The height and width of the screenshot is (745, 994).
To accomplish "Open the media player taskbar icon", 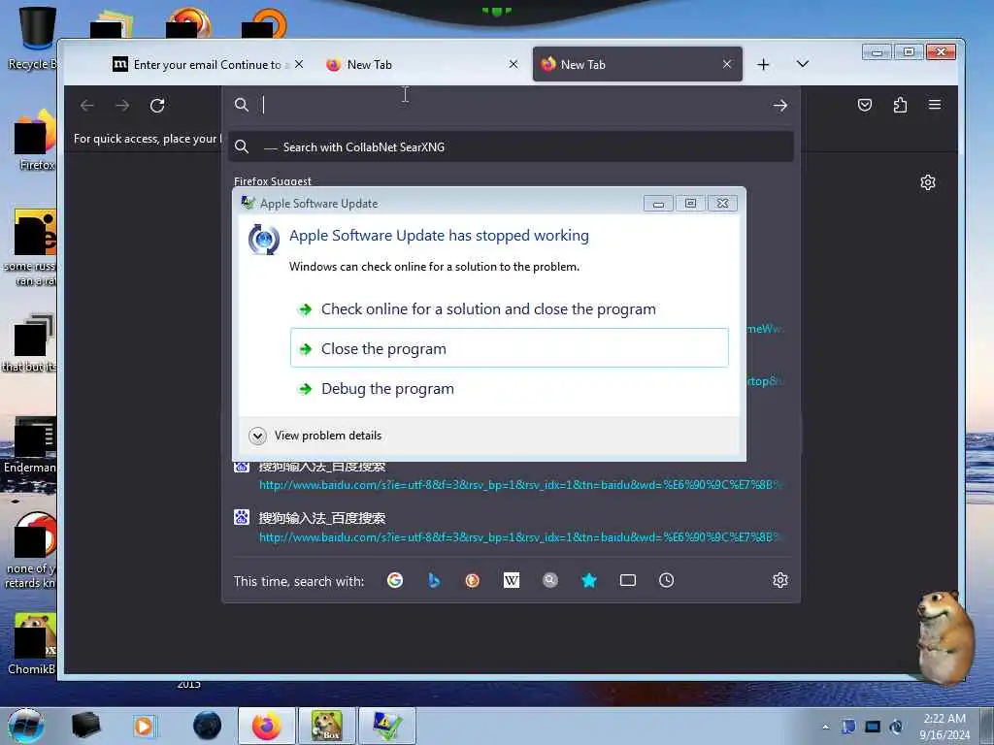I will 144,726.
